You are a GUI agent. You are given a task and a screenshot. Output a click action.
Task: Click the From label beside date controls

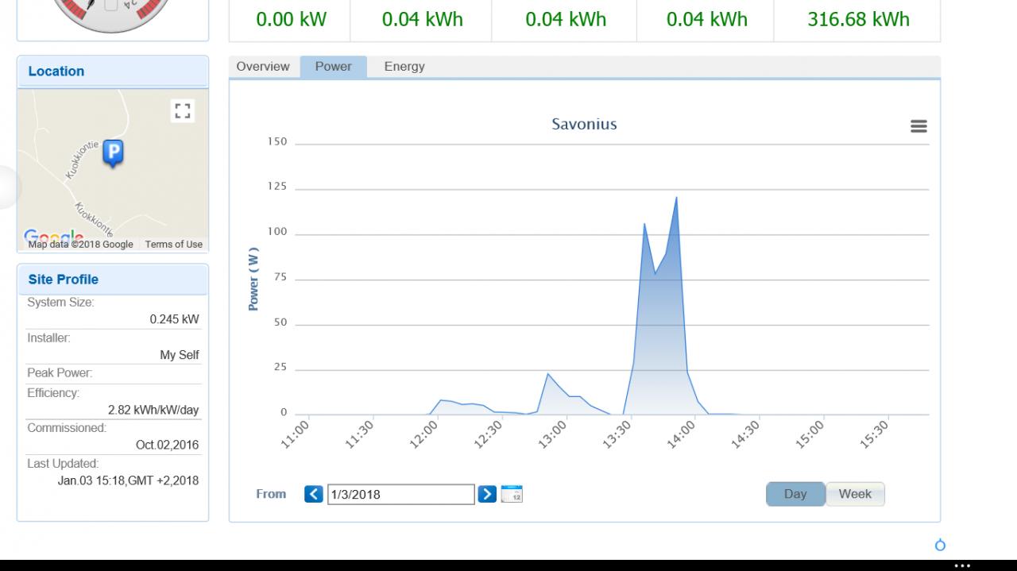click(271, 494)
